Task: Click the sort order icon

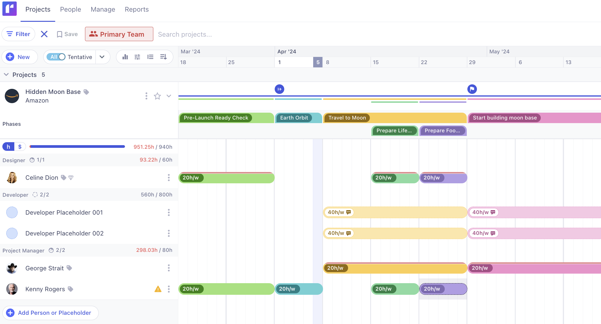Action: coord(163,57)
